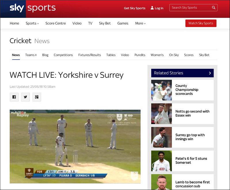Screen dimensions: 230x190
Task: Switch to the Blog tab
Action: click(45, 55)
